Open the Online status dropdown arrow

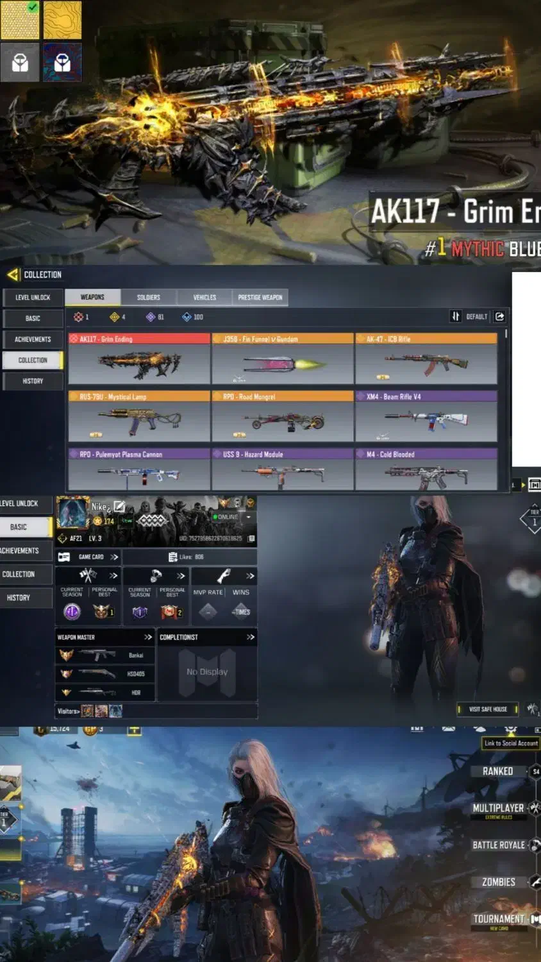click(249, 516)
